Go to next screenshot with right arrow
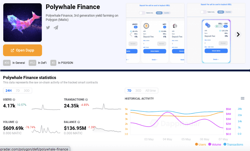The height and width of the screenshot is (151, 250). (238, 34)
